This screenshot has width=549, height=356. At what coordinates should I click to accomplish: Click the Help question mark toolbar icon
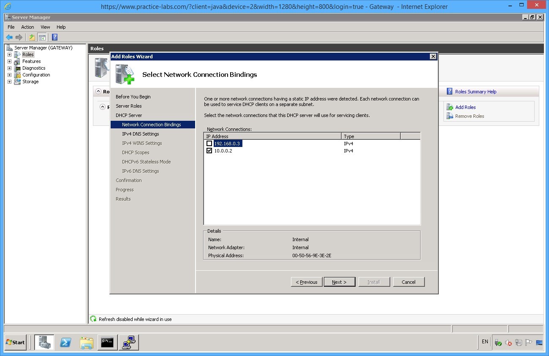[54, 37]
